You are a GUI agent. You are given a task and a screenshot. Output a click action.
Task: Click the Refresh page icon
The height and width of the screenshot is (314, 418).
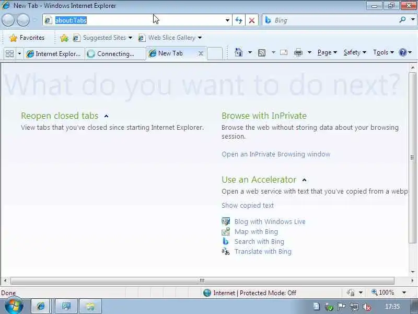coord(239,20)
